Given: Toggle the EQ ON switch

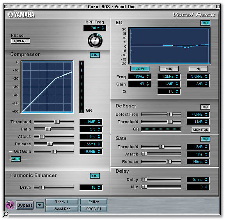Looking at the screenshot, I should tap(205, 23).
